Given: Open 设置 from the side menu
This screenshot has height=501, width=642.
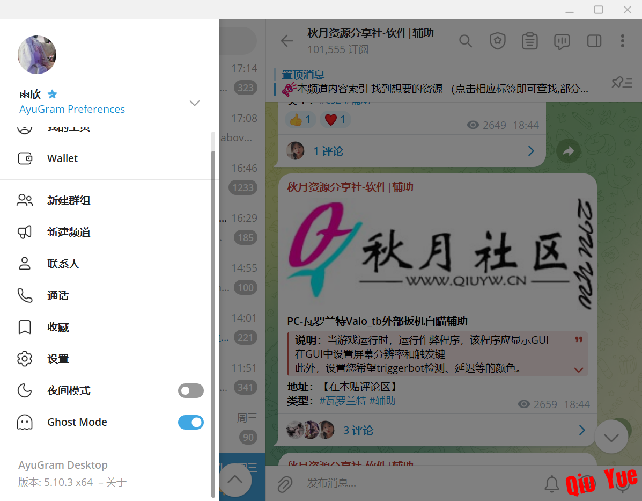Looking at the screenshot, I should pyautogui.click(x=58, y=359).
